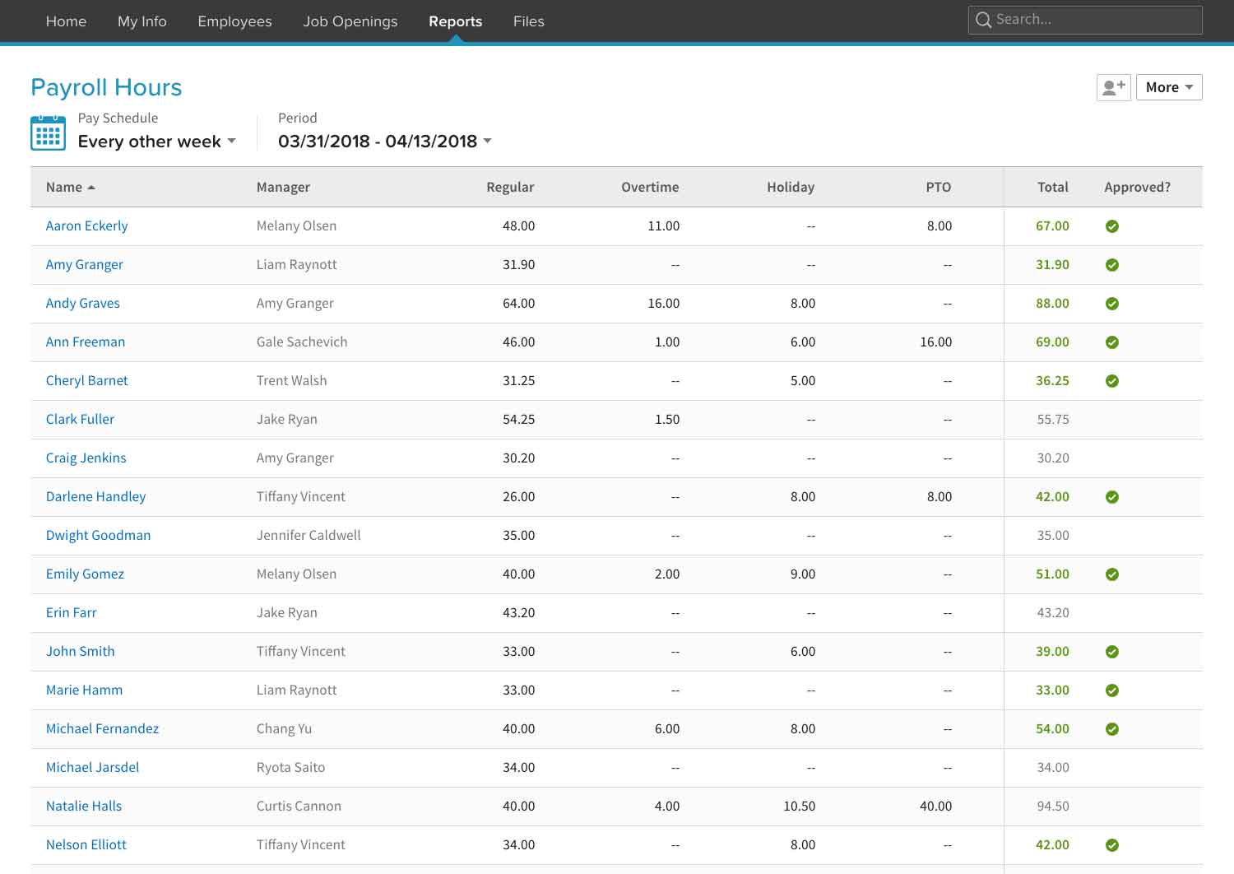Click approved checkmark for Amy Granger
Viewport: 1234px width, 874px height.
1112,265
